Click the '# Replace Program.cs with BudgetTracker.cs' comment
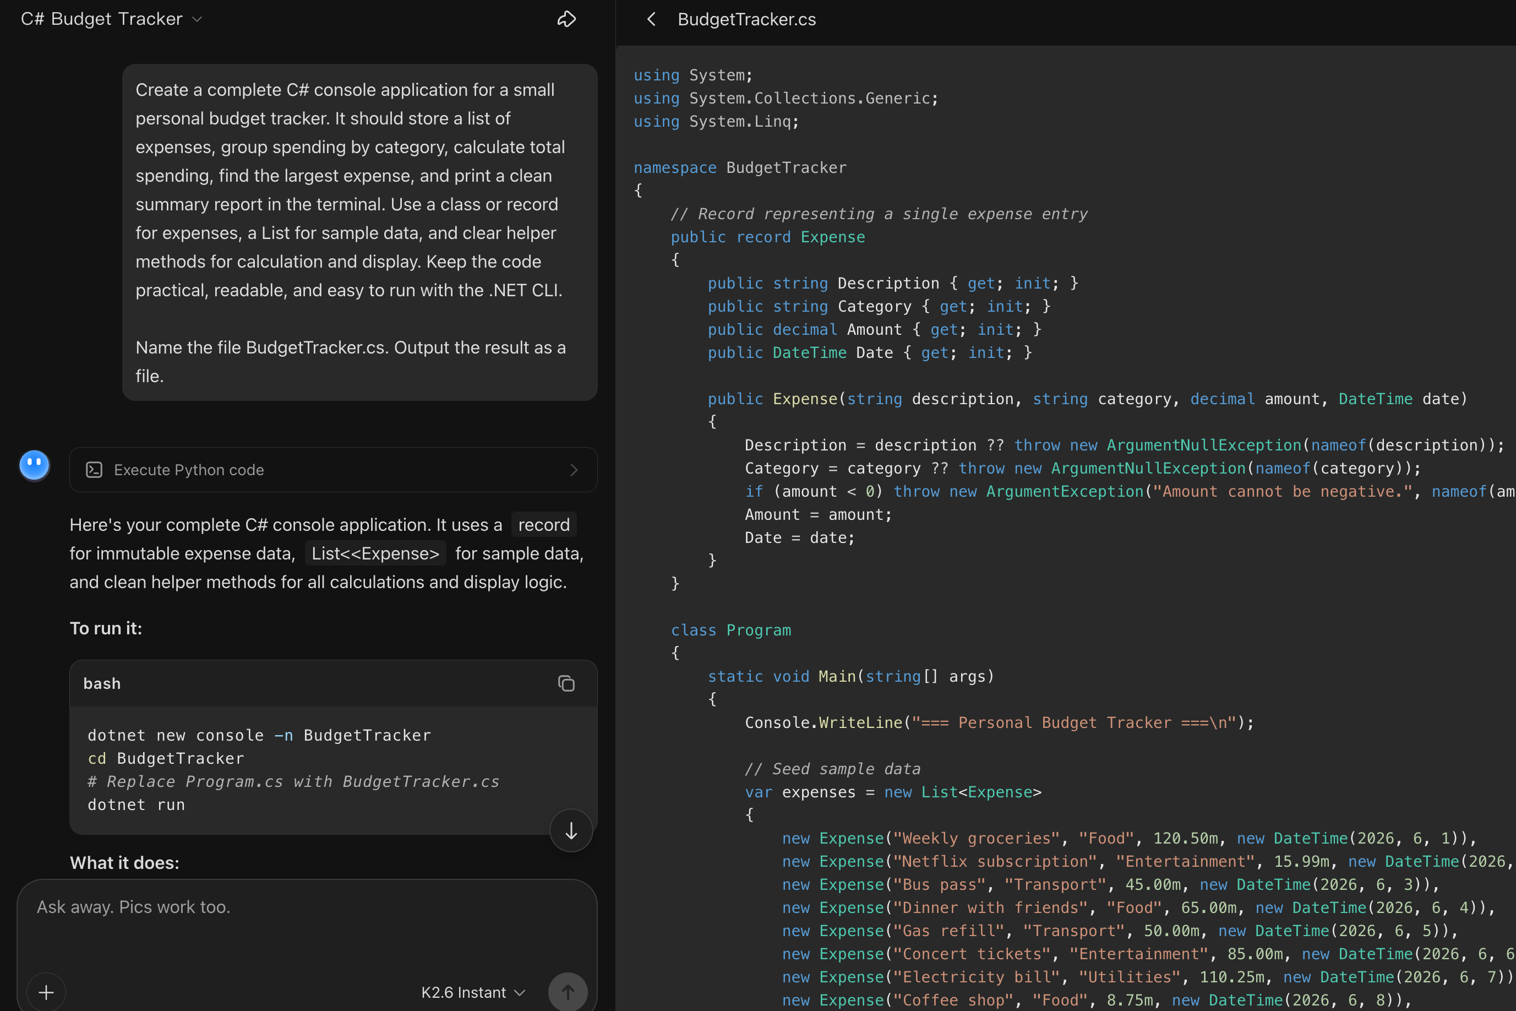This screenshot has width=1516, height=1011. point(293,781)
